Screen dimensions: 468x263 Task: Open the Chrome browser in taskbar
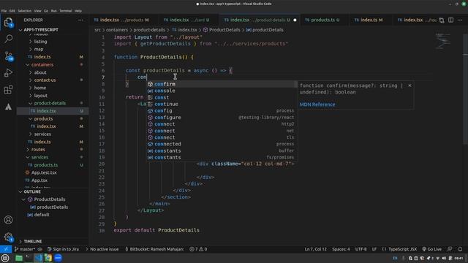(x=48, y=258)
